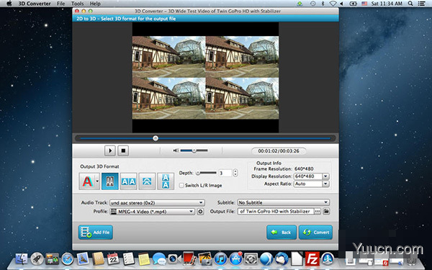Click the video preview area
Screen dimensions: 432x270
[x=205, y=78]
